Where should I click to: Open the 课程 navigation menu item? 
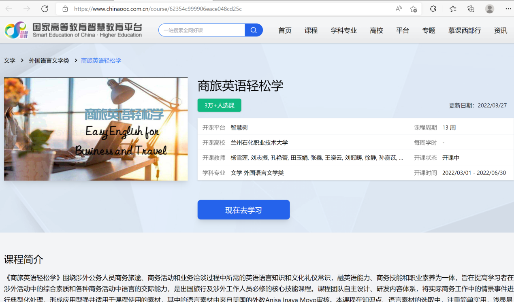coord(311,30)
